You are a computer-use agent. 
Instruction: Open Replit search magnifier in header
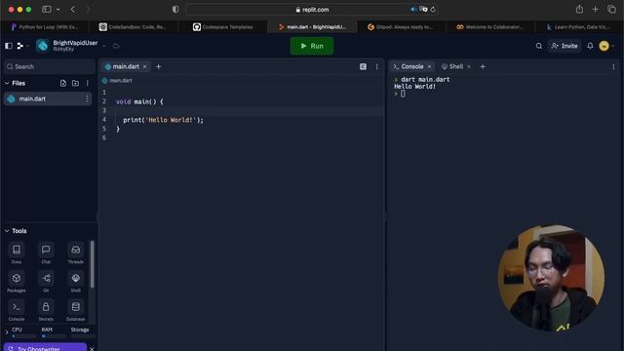pos(539,46)
